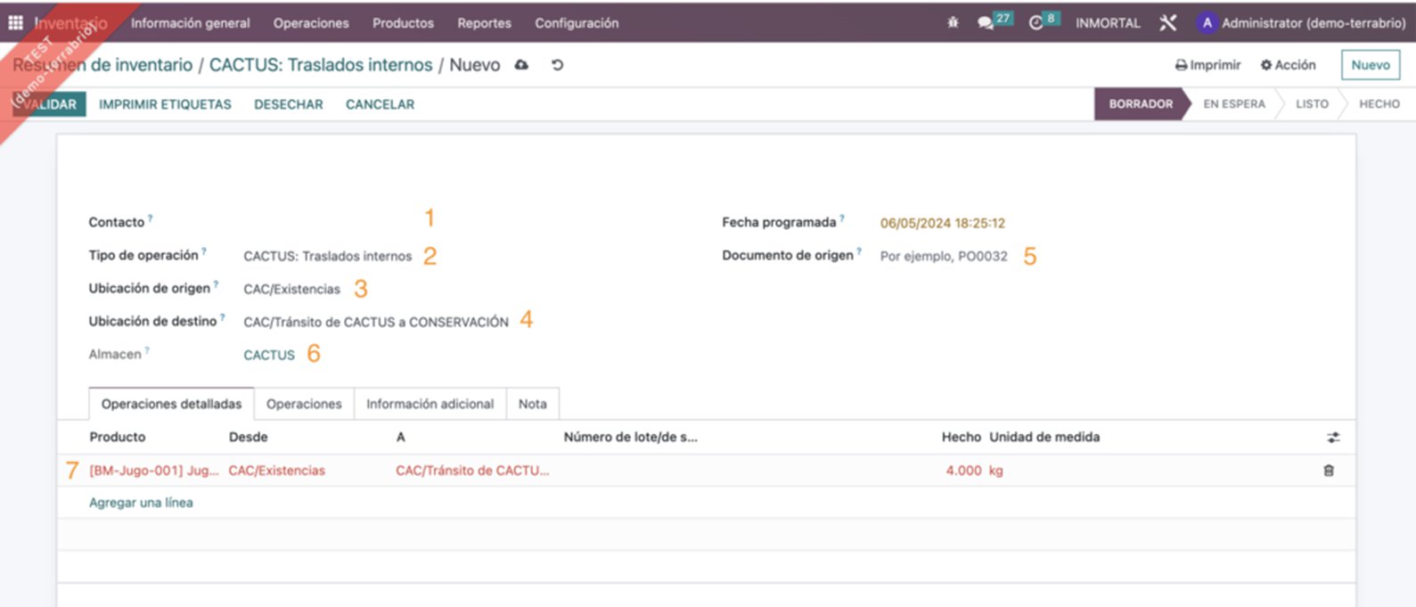
Task: Switch to Información adicional tab
Action: (x=430, y=404)
